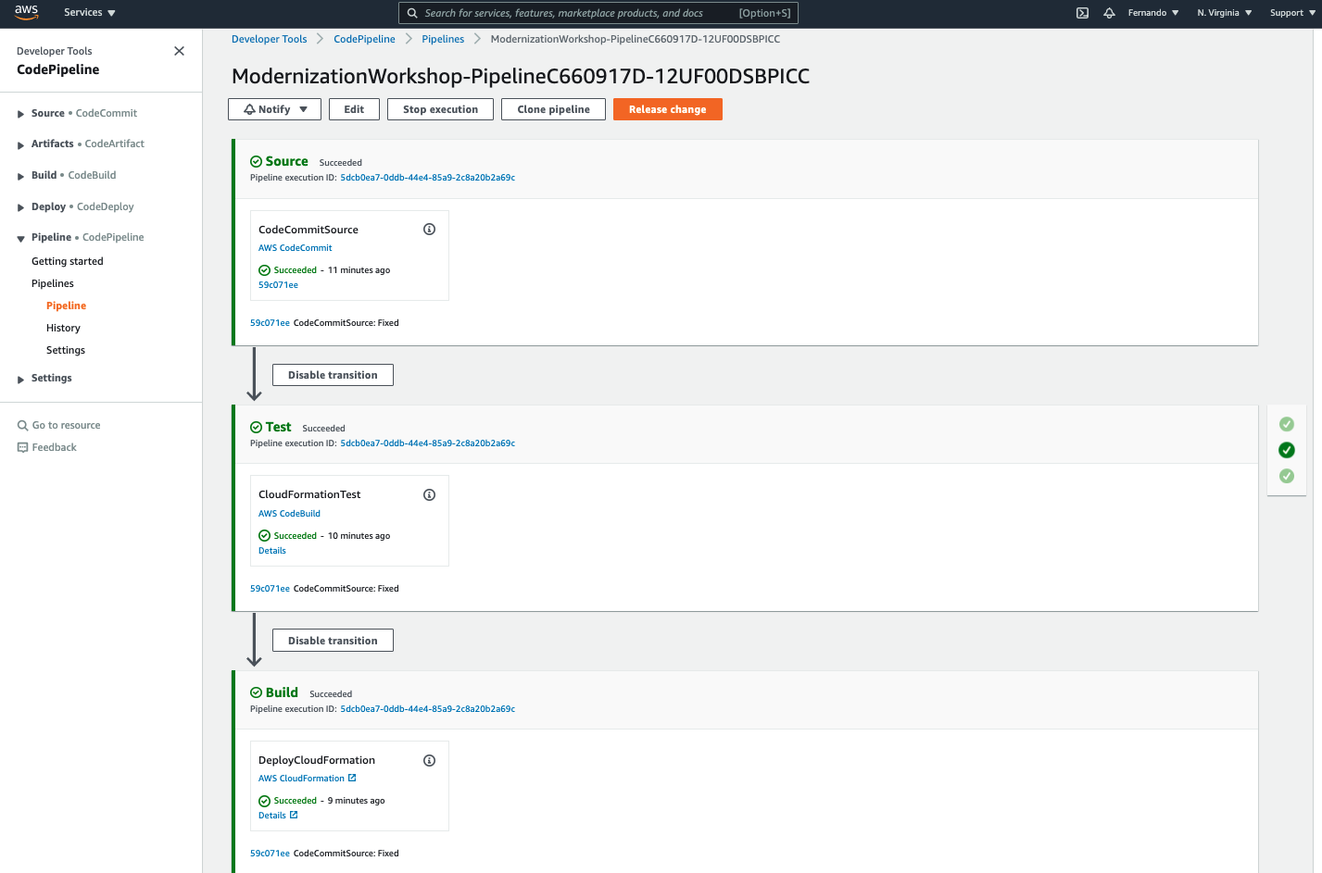Click 59c071ee commit link inside CodeCommitSource card
Screen dimensions: 1322x873
[x=278, y=285]
